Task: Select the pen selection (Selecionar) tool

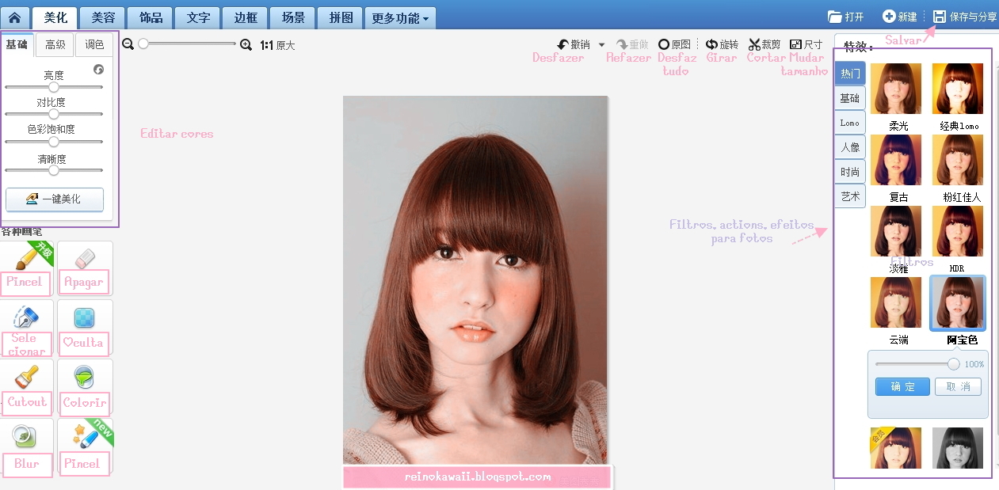Action: [x=25, y=327]
